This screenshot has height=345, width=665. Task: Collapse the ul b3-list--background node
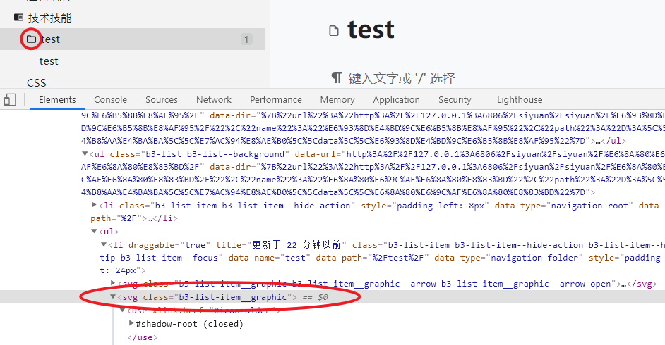pos(85,153)
